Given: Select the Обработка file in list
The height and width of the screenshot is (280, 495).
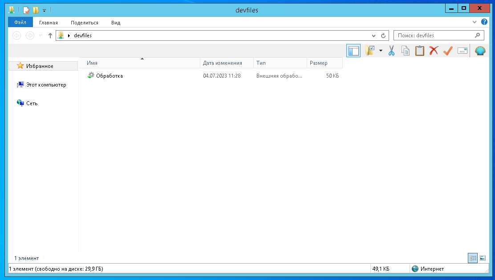Looking at the screenshot, I should (x=109, y=76).
